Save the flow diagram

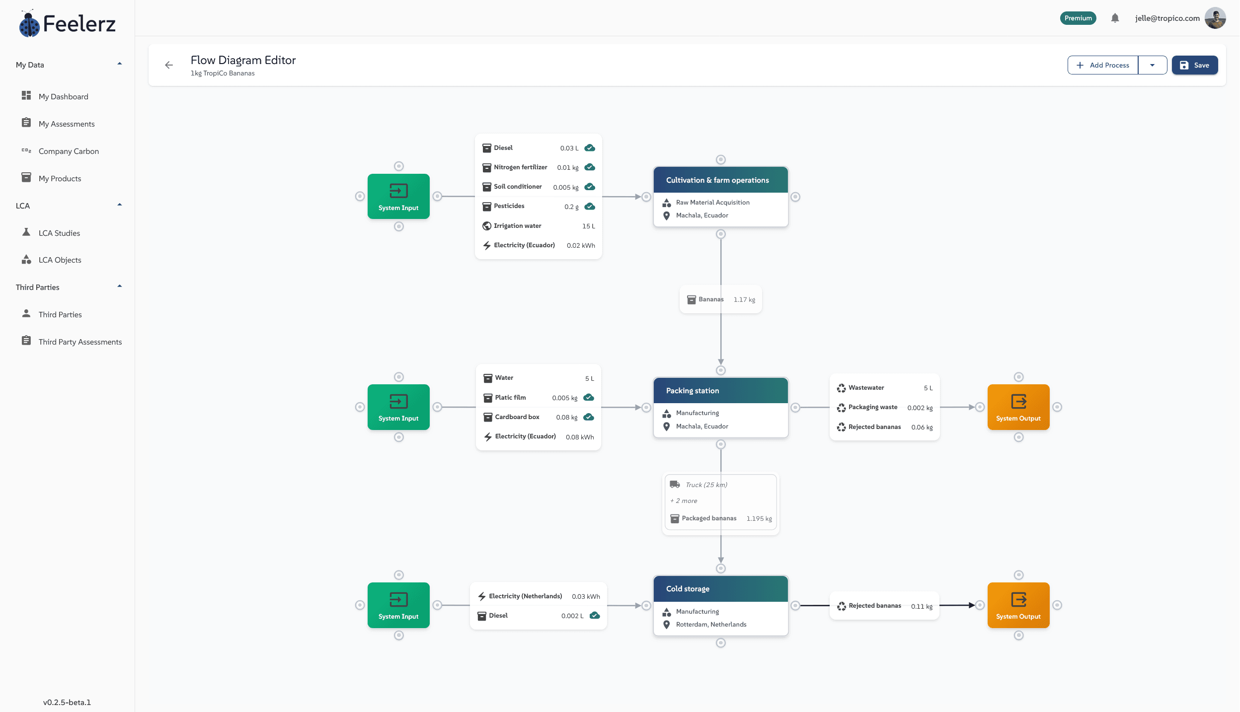click(x=1194, y=65)
